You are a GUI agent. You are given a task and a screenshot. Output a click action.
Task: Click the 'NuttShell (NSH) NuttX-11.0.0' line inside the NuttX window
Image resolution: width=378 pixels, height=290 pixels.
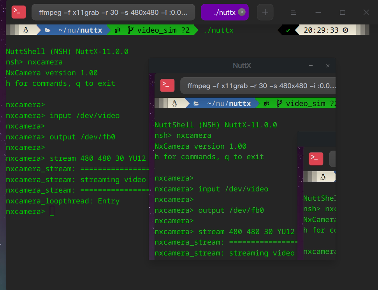[x=216, y=125]
